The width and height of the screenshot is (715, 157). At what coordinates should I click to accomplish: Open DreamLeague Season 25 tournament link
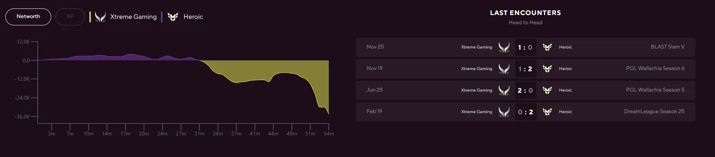654,111
